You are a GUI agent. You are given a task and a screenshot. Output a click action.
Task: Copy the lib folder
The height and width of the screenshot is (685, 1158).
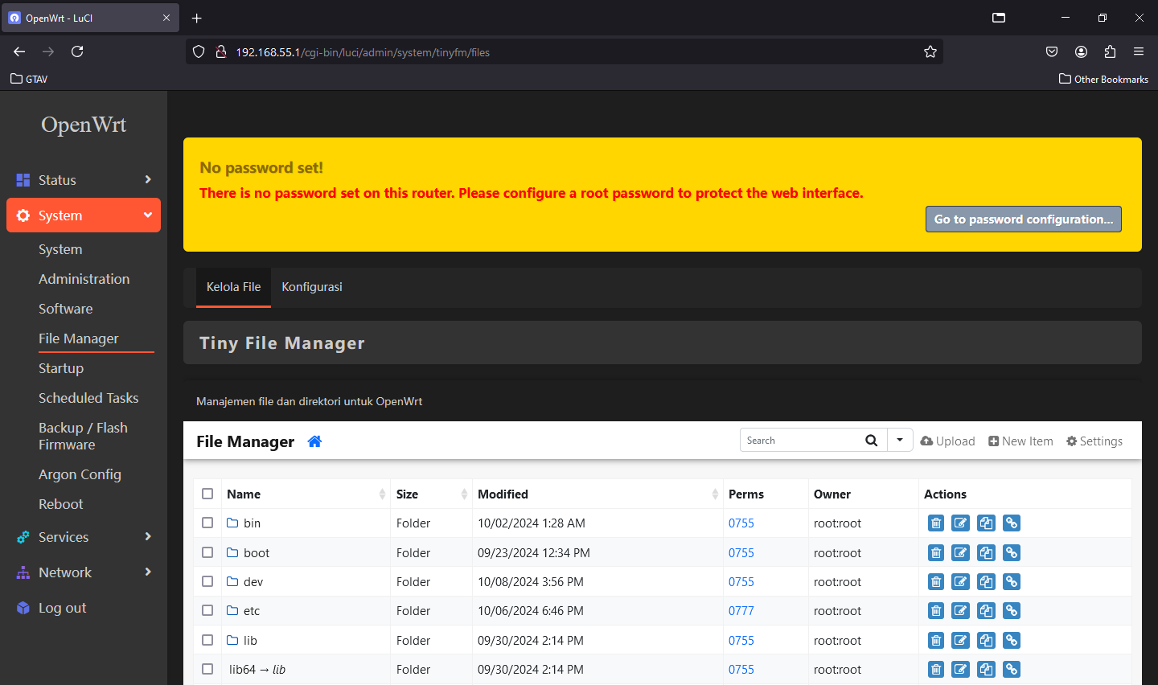pos(987,641)
